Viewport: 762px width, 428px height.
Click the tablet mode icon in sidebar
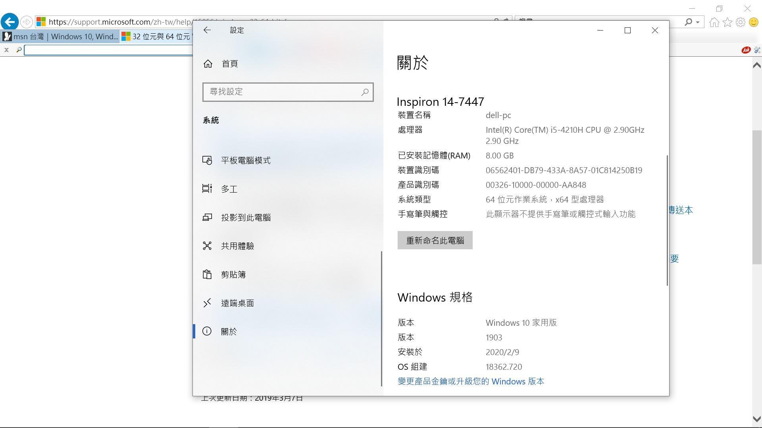207,160
